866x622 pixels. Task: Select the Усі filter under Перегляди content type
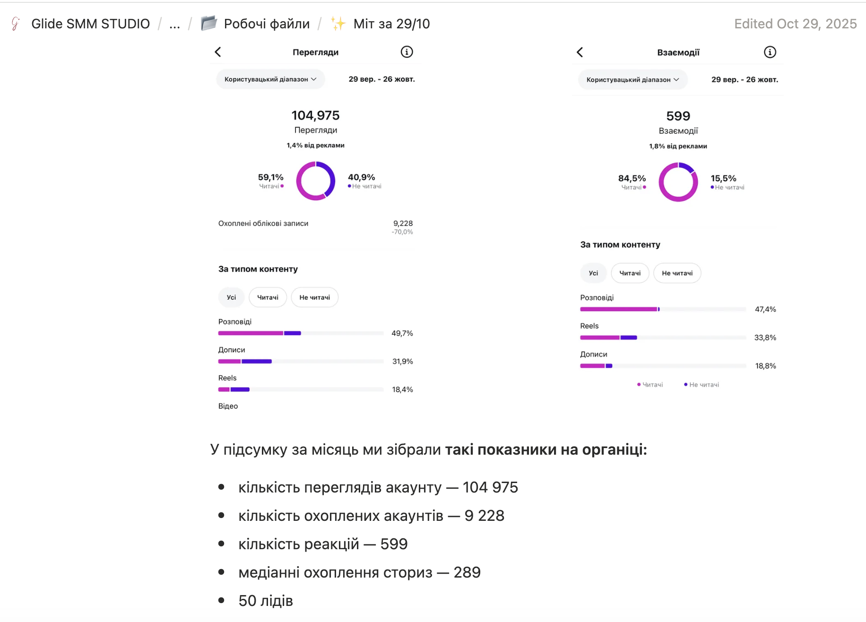(x=231, y=297)
